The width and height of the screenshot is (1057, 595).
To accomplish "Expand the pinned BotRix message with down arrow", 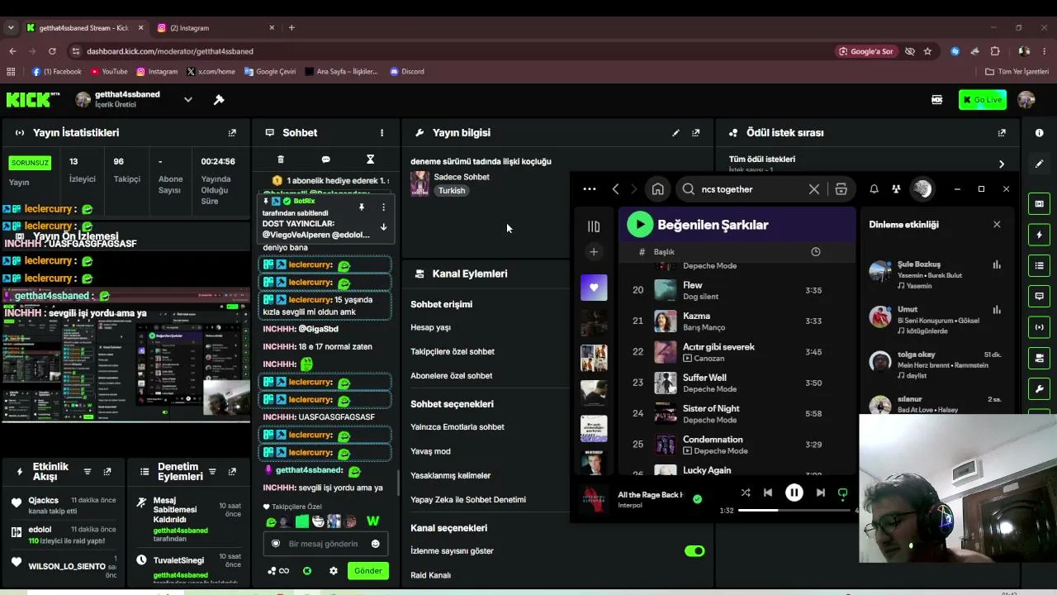I will [383, 226].
